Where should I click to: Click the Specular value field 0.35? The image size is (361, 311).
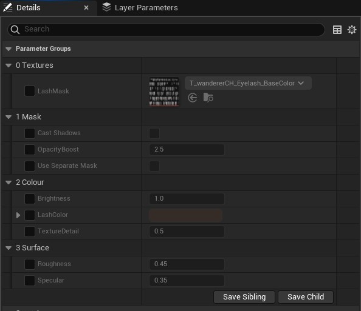click(x=187, y=281)
